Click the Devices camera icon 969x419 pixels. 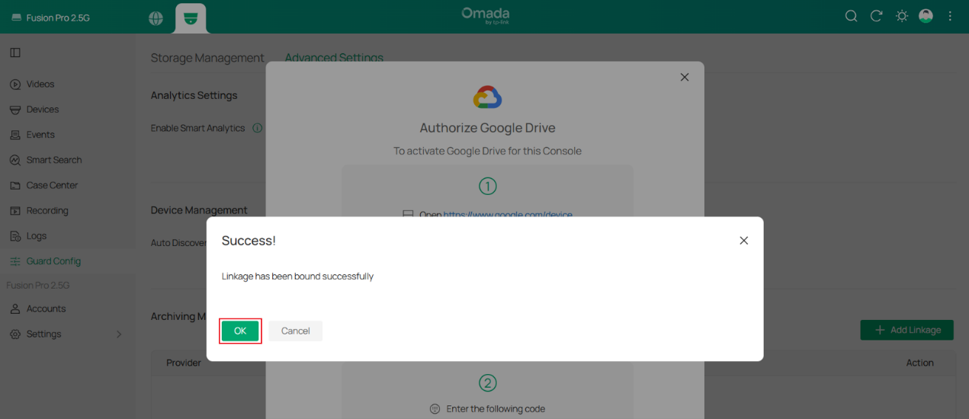coord(15,109)
